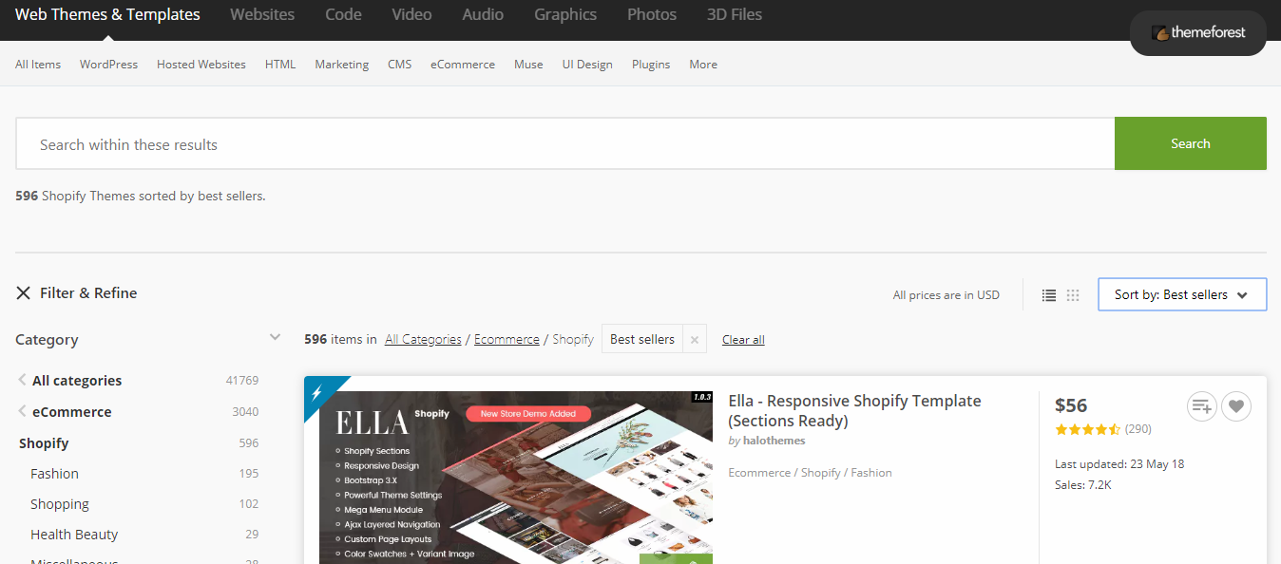This screenshot has height=564, width=1281.
Task: Select Shopify in the category sidebar
Action: [x=44, y=443]
